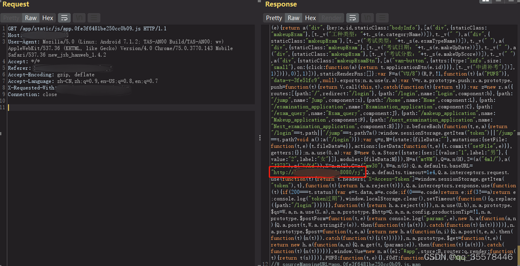Switch Request view to Hex tab
520x266 pixels.
pyautogui.click(x=47, y=18)
